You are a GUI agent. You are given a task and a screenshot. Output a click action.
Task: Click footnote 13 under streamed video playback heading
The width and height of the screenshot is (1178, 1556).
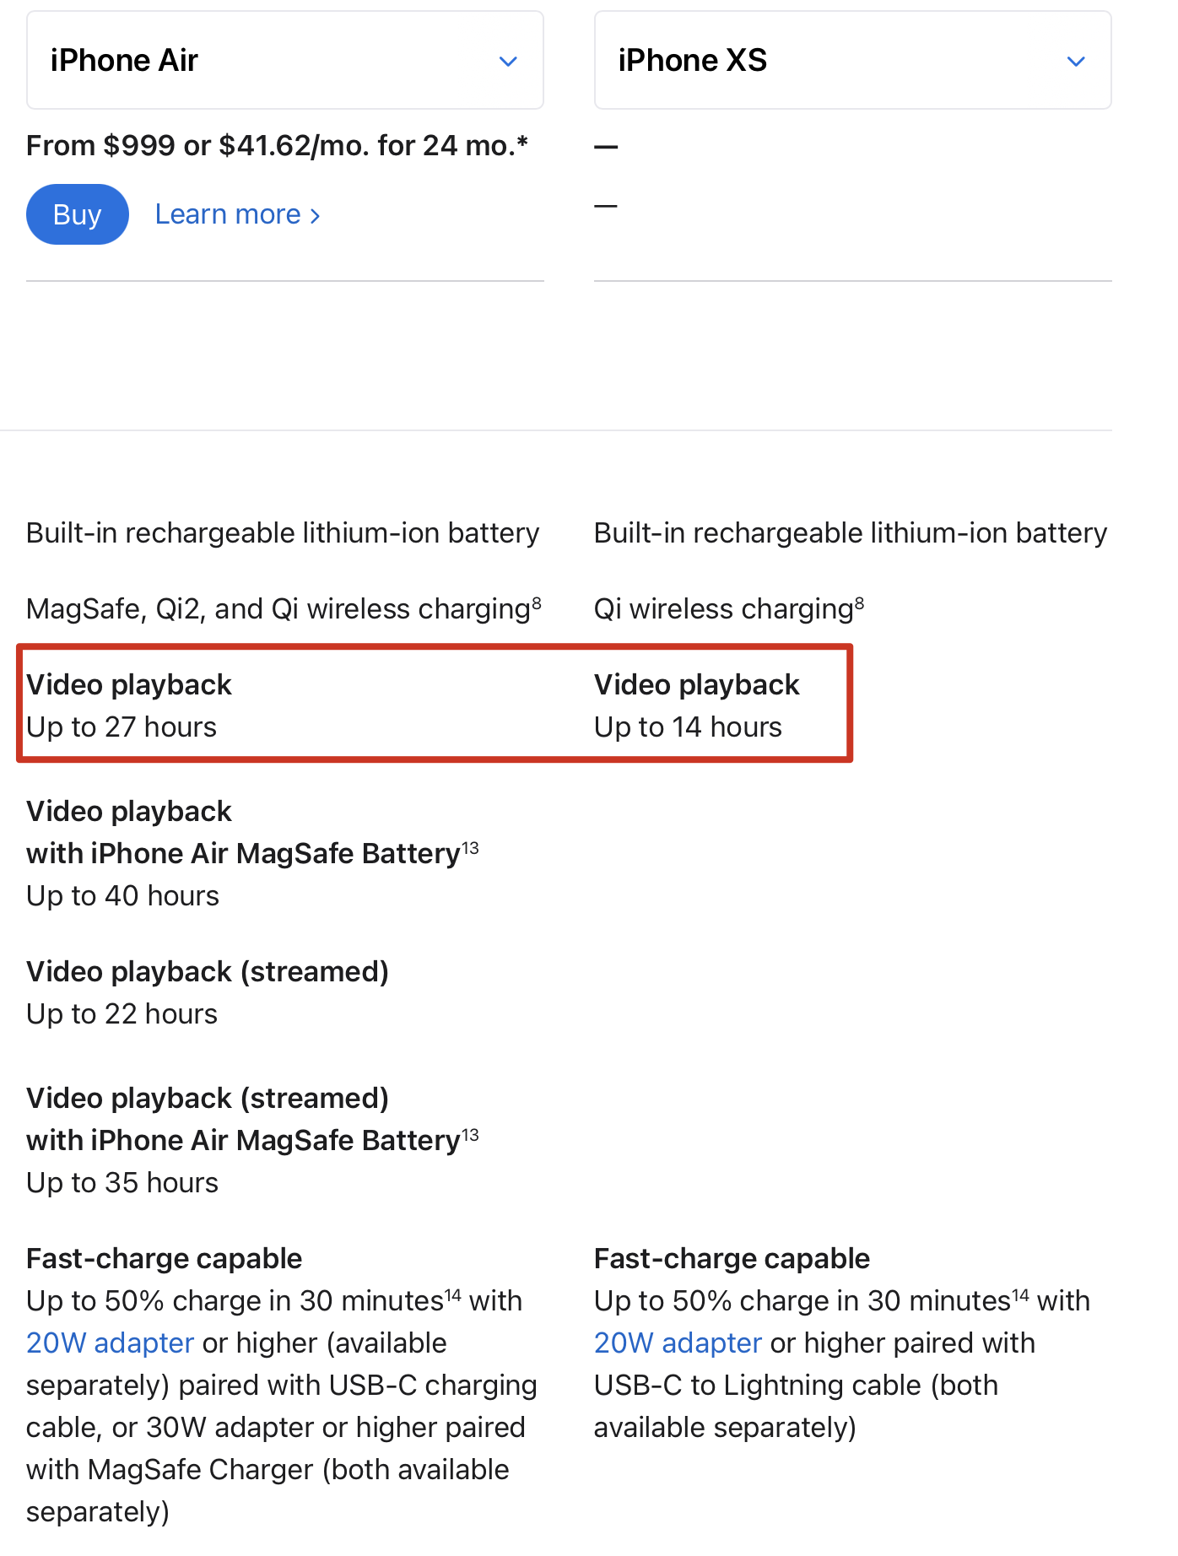pos(470,1134)
